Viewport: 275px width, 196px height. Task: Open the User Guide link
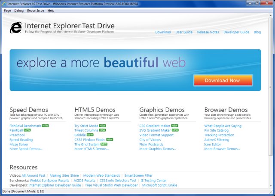(184, 32)
